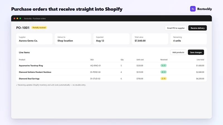Click the Receive delivery button
223x125 pixels.
pyautogui.click(x=197, y=28)
